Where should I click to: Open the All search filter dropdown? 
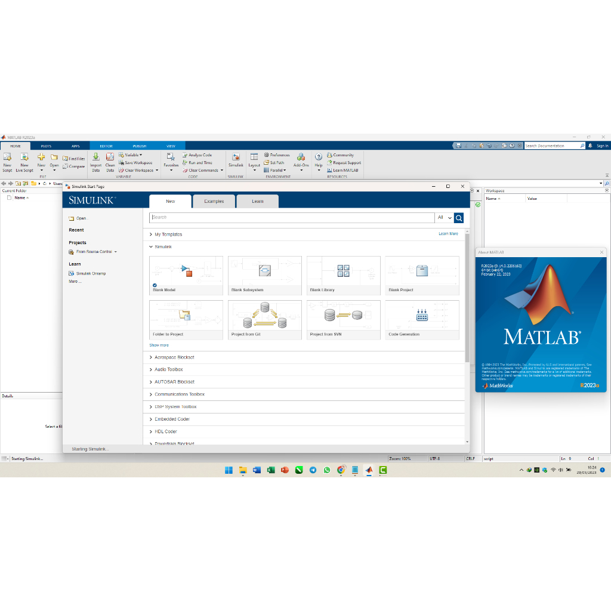pyautogui.click(x=444, y=218)
